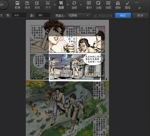The width and height of the screenshot is (150, 136).
Task: Expand the small triangle toolbar corner
Action: click(x=139, y=8)
